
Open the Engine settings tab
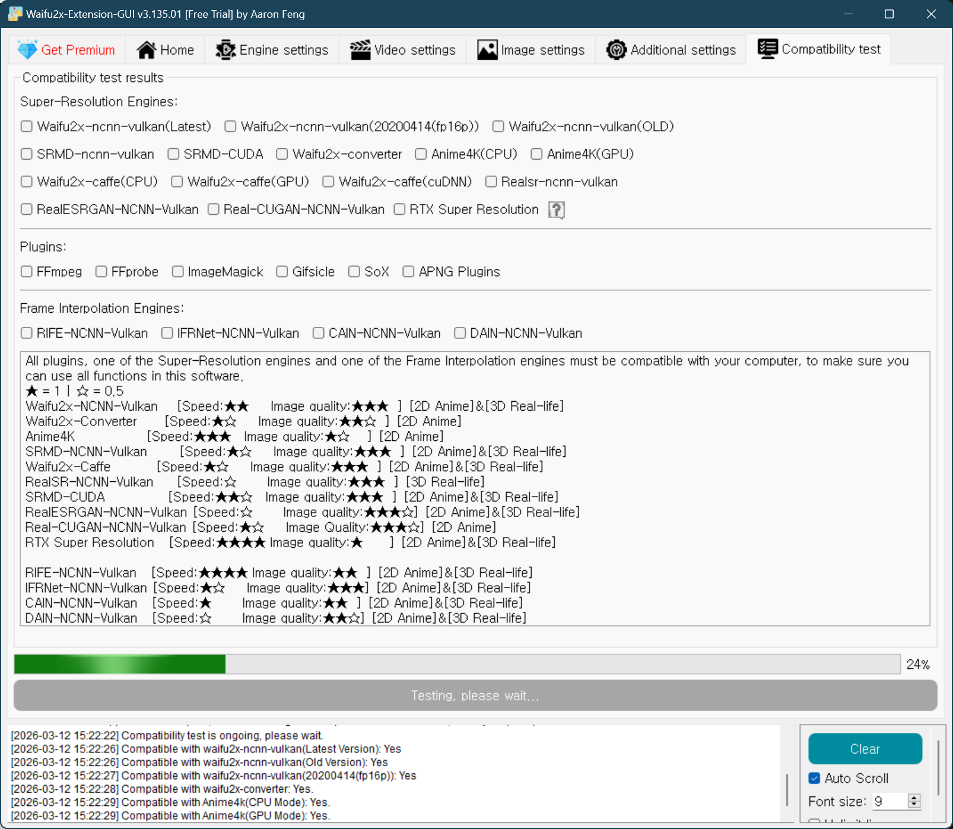coord(272,50)
